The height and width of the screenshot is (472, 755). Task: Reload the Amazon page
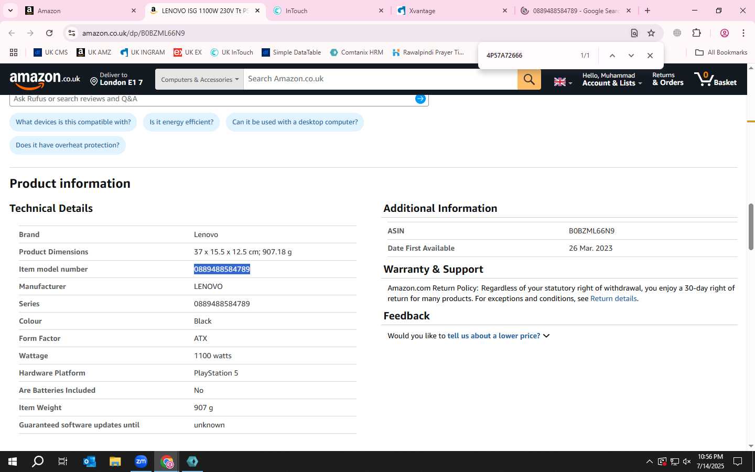point(49,33)
